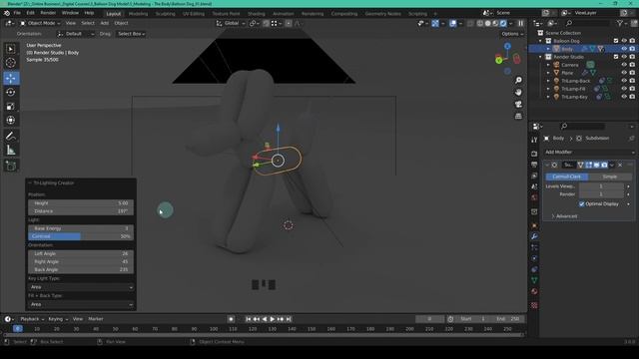Screen dimensions: 639x359
Task: Select the Simple subdivision button
Action: pos(610,177)
